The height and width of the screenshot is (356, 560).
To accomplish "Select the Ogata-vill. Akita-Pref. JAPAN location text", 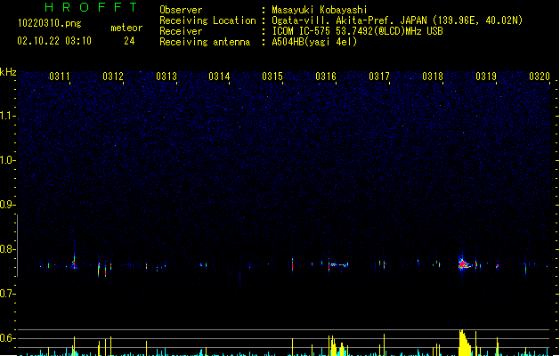I will click(397, 20).
